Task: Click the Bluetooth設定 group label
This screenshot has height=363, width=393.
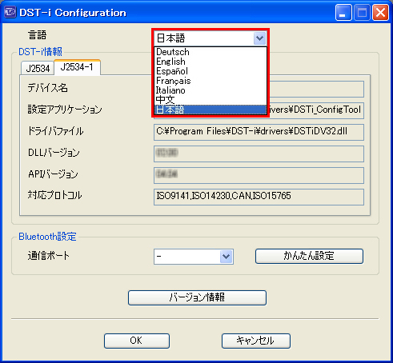Action: tap(47, 237)
